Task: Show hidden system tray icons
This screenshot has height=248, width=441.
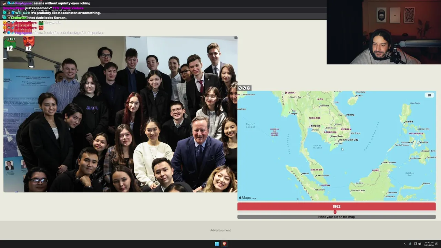Action: pos(404,244)
